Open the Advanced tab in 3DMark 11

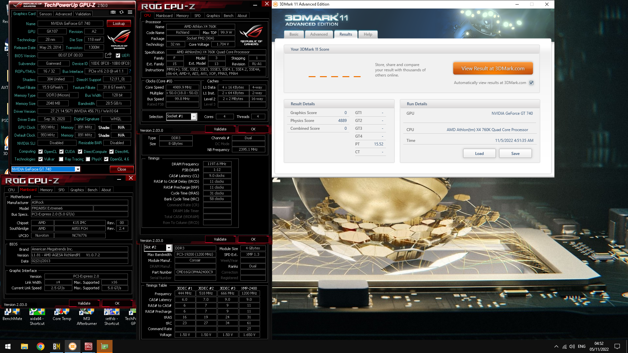(319, 34)
